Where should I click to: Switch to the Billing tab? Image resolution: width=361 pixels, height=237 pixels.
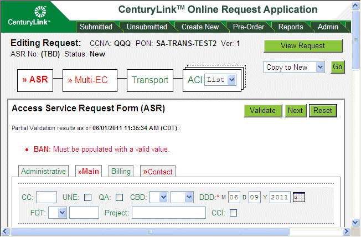pyautogui.click(x=121, y=172)
